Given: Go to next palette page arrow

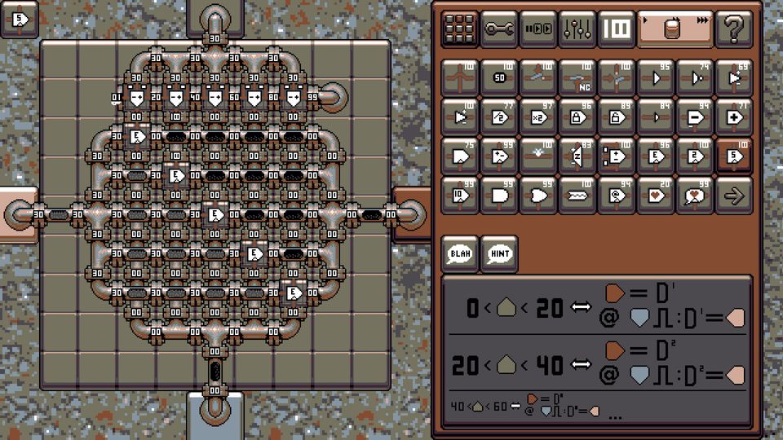Looking at the screenshot, I should tap(734, 195).
